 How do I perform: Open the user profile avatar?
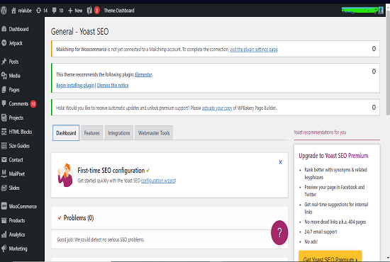381,11
